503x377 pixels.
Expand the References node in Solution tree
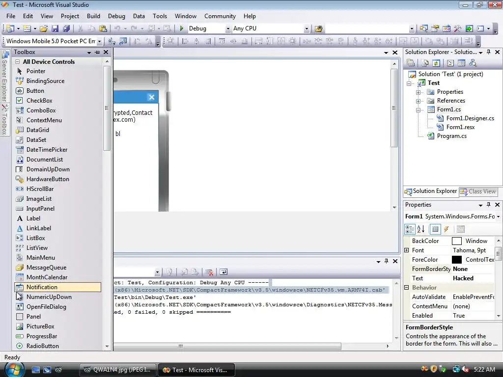[x=419, y=101]
